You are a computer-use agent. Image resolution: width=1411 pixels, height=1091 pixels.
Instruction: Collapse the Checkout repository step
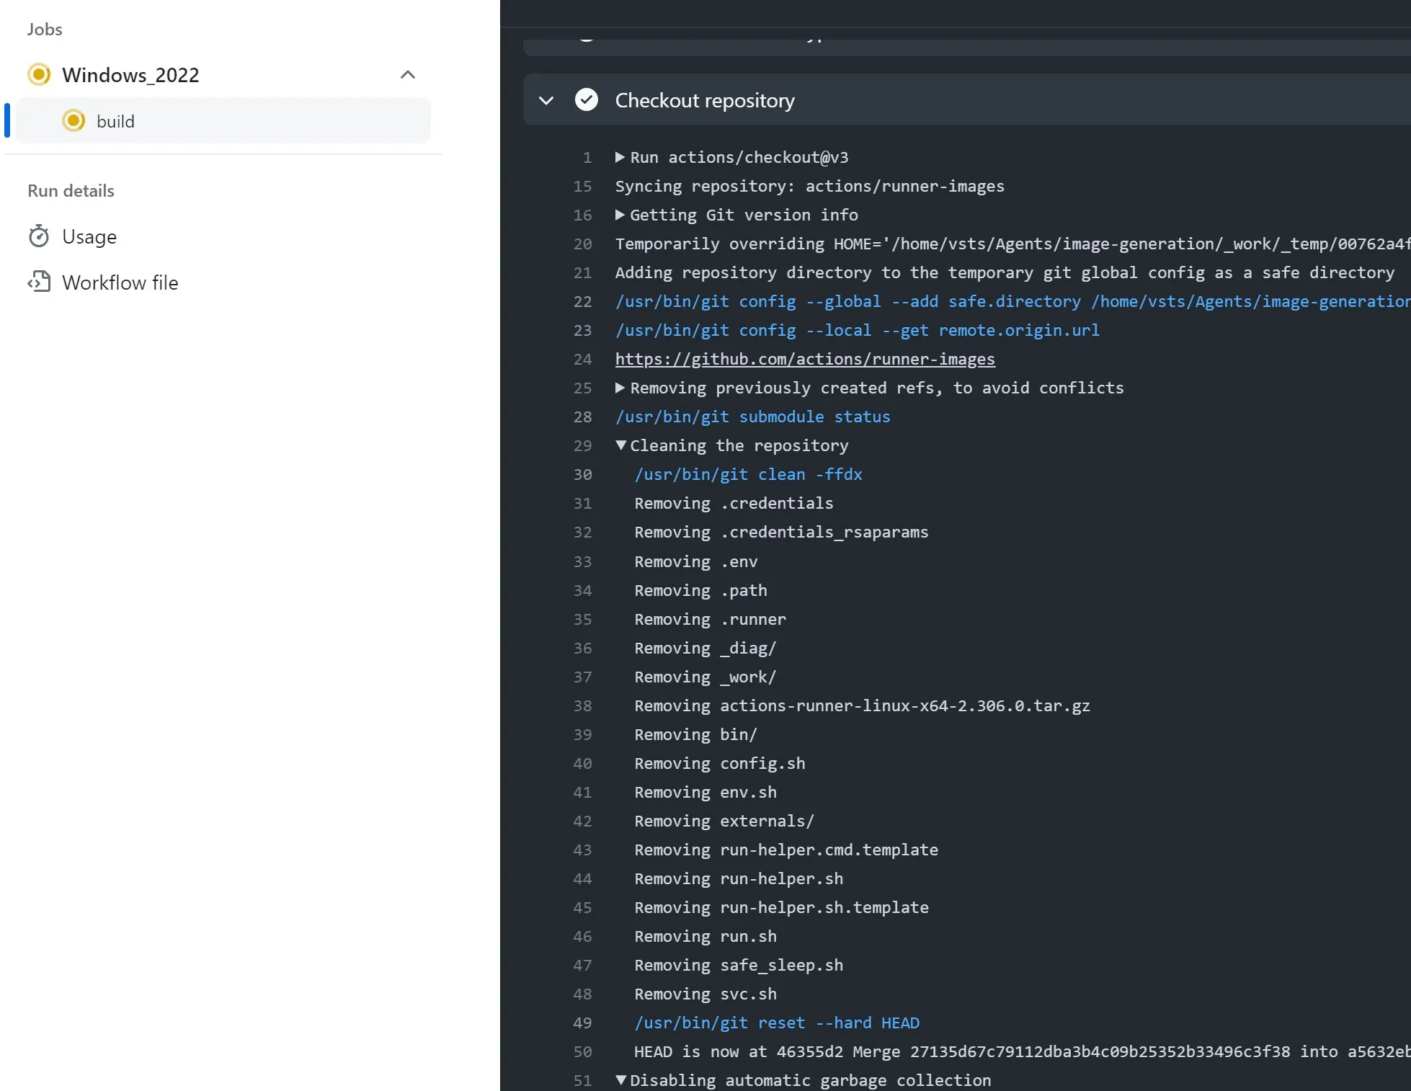click(546, 100)
